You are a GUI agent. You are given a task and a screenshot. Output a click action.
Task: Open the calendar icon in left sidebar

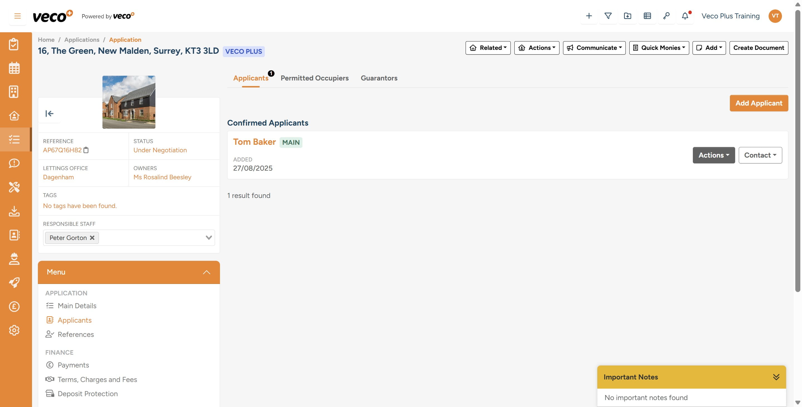tap(14, 68)
